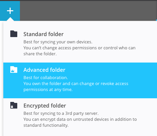157x136 pixels.
Task: Click the plus add-folder button
Action: (10, 11)
